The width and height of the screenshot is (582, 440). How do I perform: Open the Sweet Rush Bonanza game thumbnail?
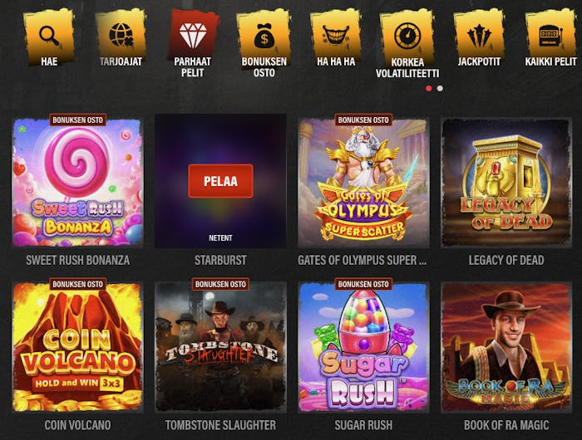[x=77, y=183]
